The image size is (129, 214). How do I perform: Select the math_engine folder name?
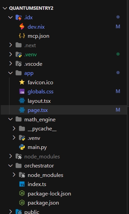pyautogui.click(x=40, y=120)
